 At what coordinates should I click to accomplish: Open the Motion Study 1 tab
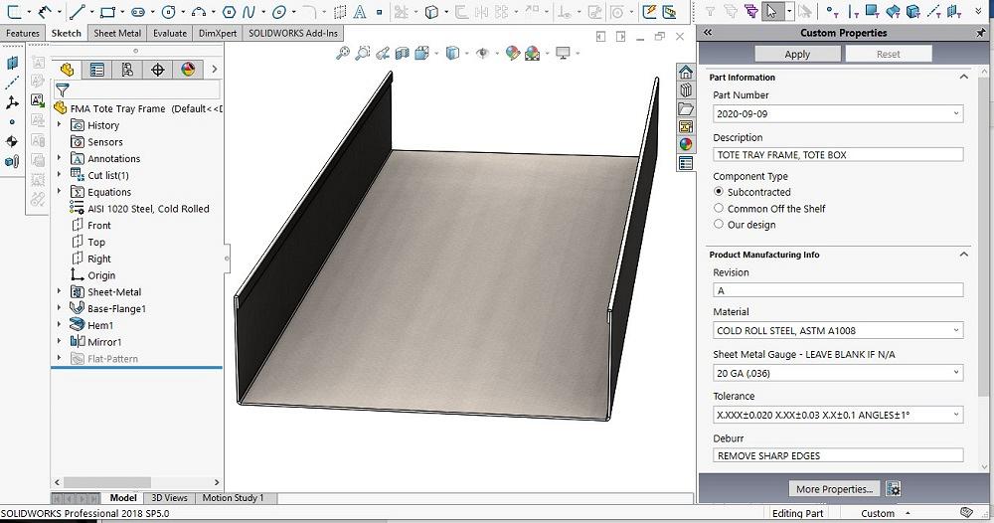[233, 497]
